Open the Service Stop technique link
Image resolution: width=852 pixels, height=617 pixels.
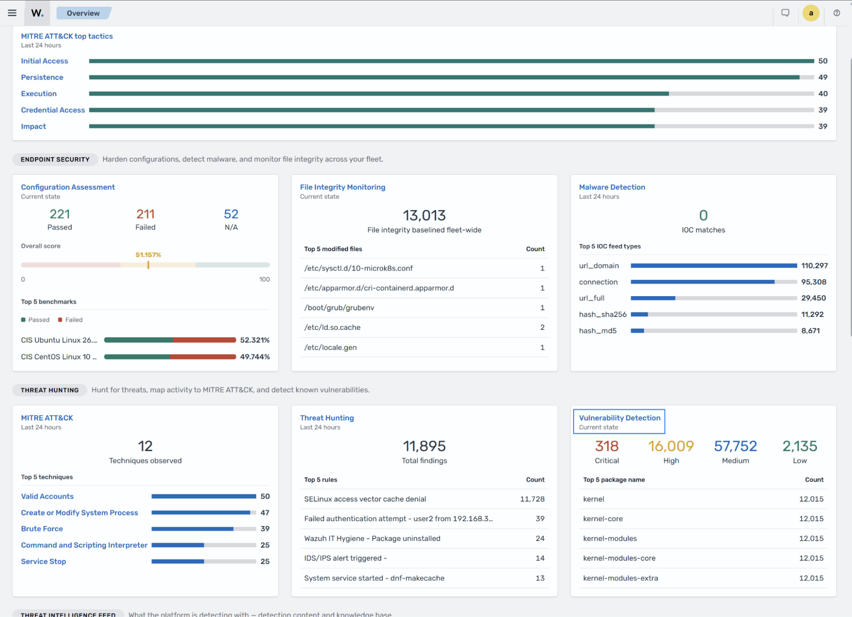[x=43, y=562]
